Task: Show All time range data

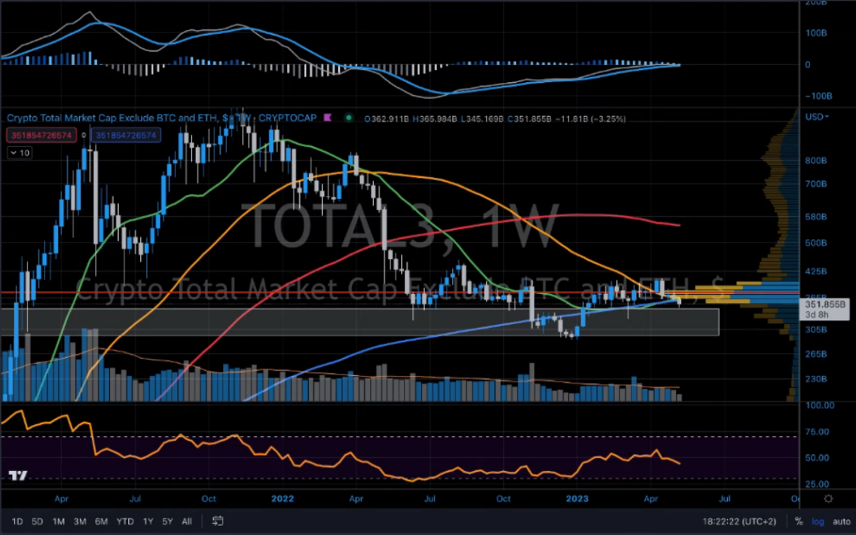Action: point(187,521)
